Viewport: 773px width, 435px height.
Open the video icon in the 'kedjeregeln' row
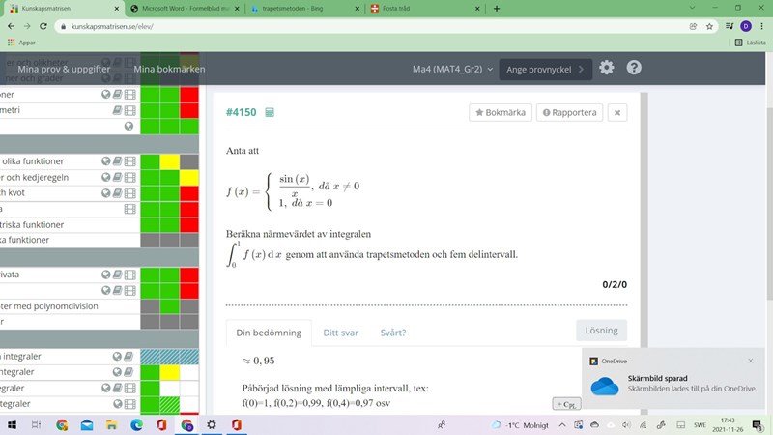pos(130,177)
